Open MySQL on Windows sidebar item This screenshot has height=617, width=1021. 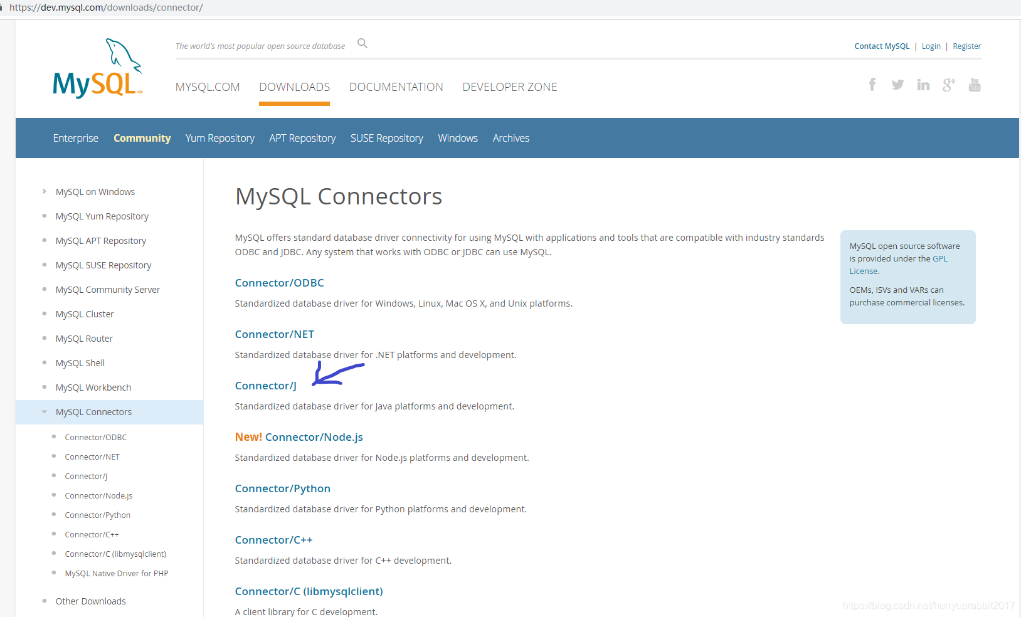[95, 192]
